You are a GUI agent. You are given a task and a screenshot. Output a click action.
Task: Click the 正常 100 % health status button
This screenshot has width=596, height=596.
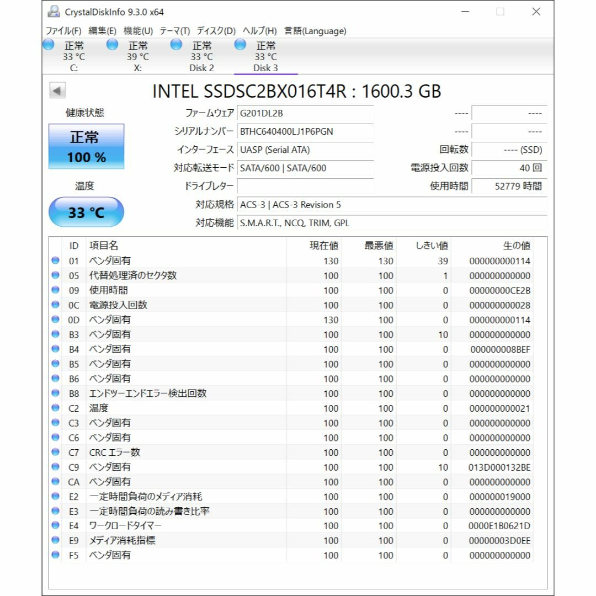click(86, 146)
